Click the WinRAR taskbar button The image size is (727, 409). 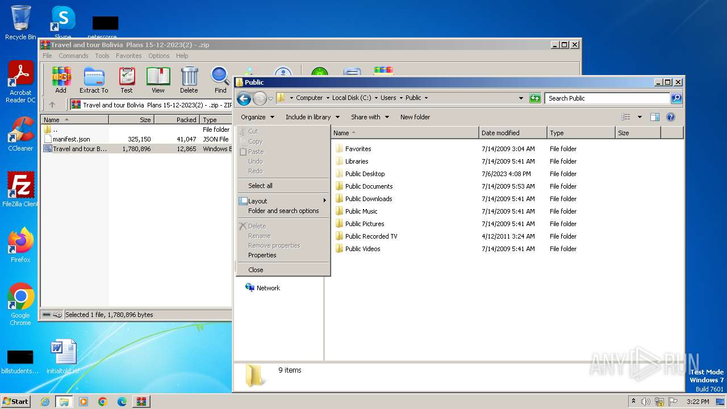(141, 402)
